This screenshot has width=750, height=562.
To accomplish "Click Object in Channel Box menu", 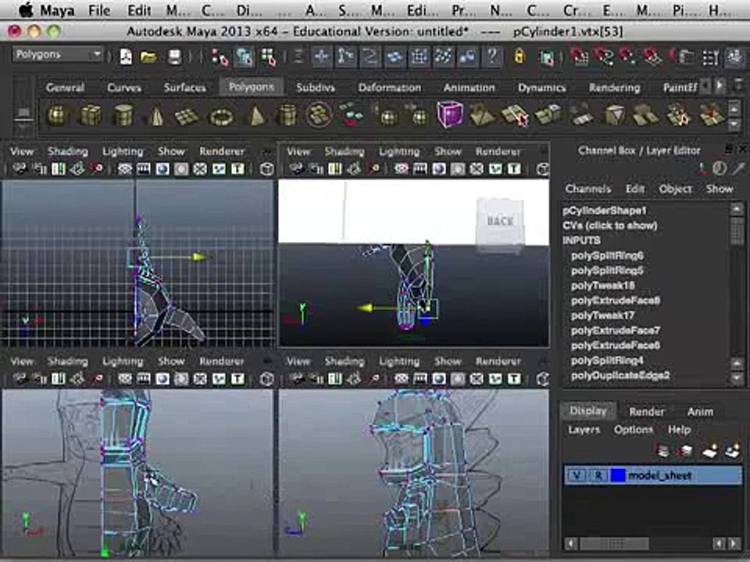I will [675, 189].
